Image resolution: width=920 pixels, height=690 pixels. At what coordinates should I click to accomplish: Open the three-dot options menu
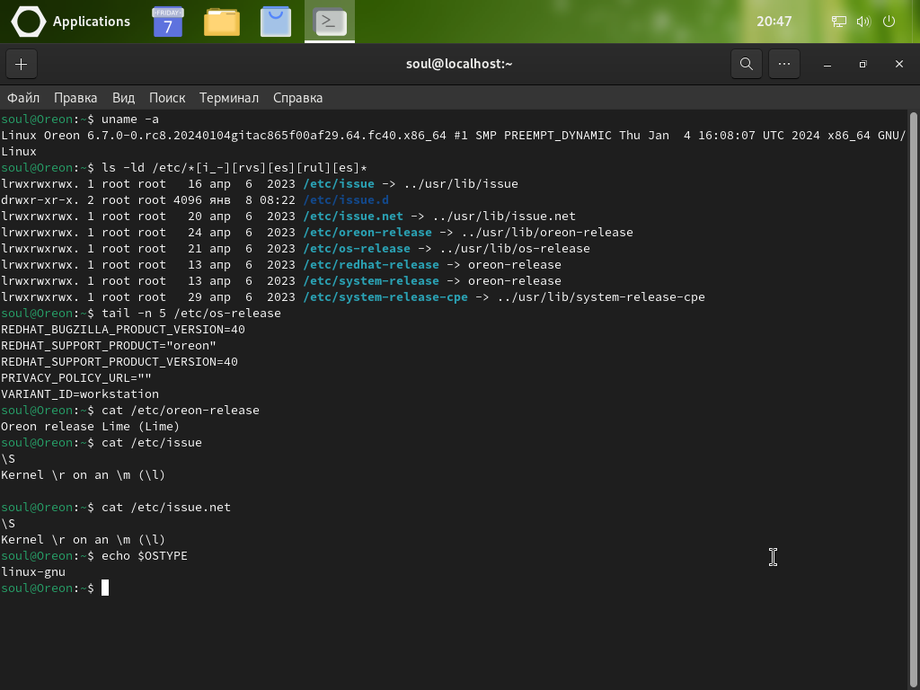(783, 64)
